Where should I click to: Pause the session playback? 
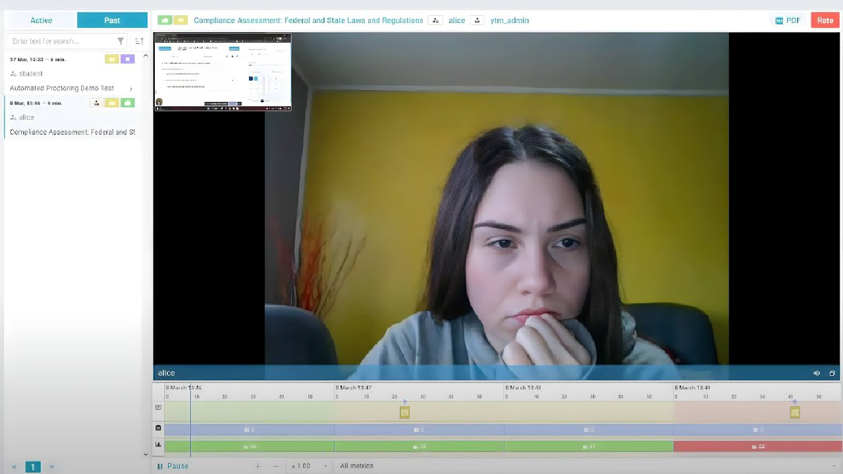[x=173, y=466]
